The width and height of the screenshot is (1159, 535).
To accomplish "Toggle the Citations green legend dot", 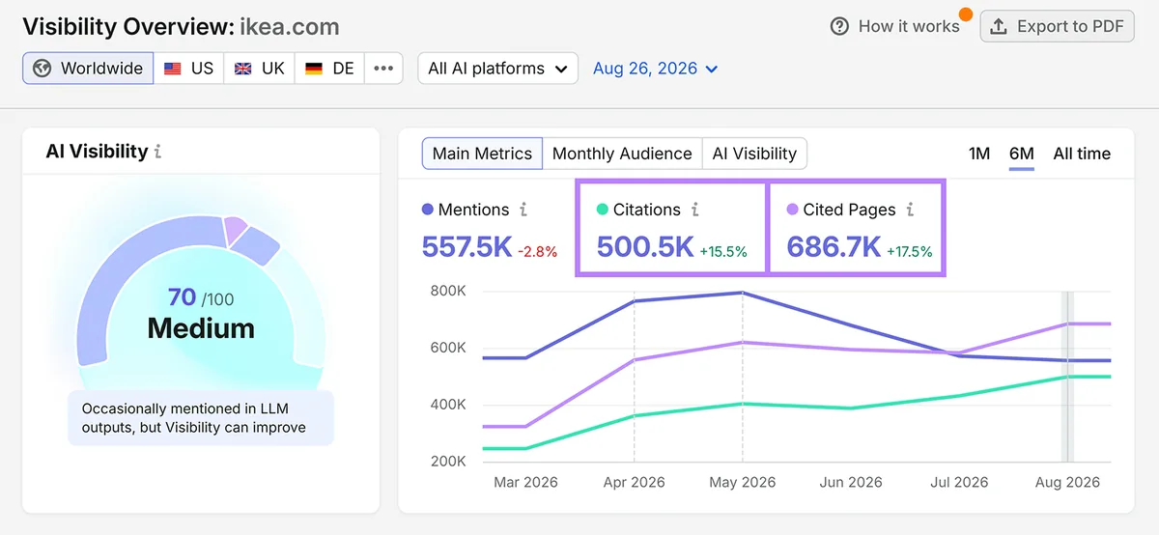I will pyautogui.click(x=603, y=210).
